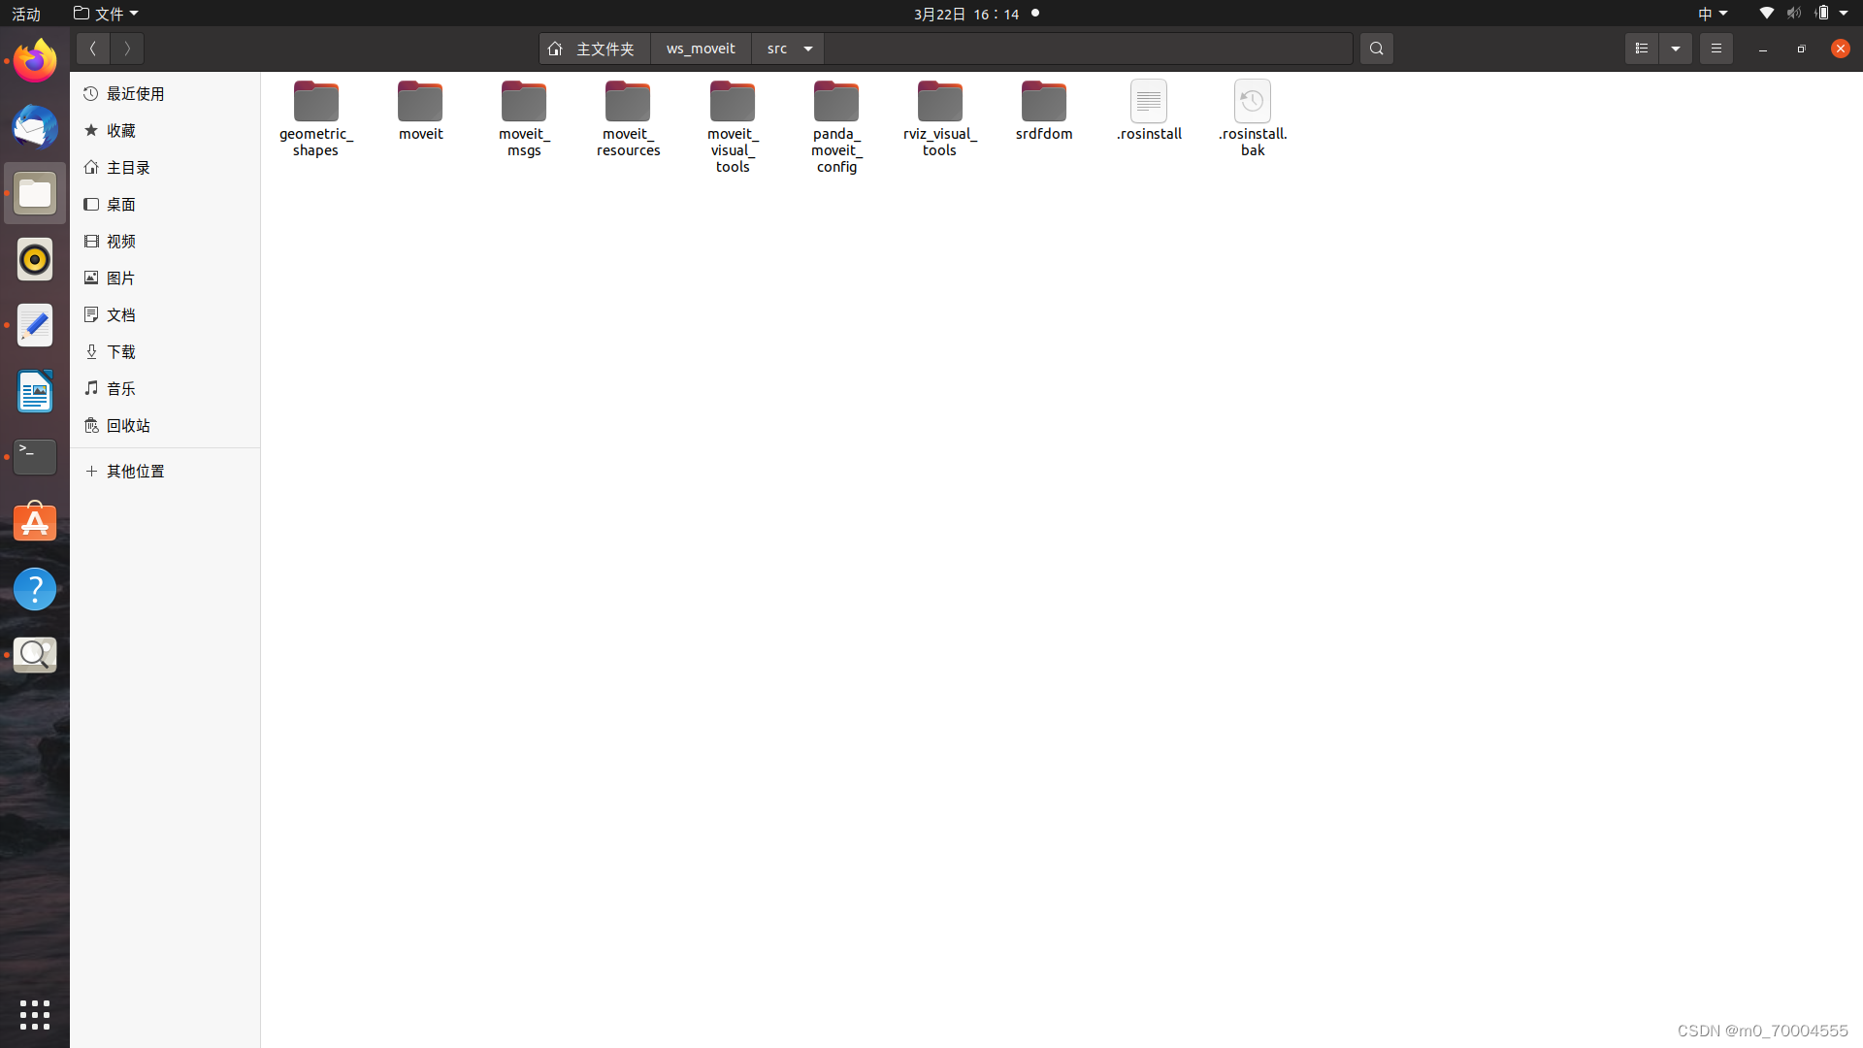Select the .rosinstall.bak backup file
The width and height of the screenshot is (1863, 1048).
(1253, 103)
